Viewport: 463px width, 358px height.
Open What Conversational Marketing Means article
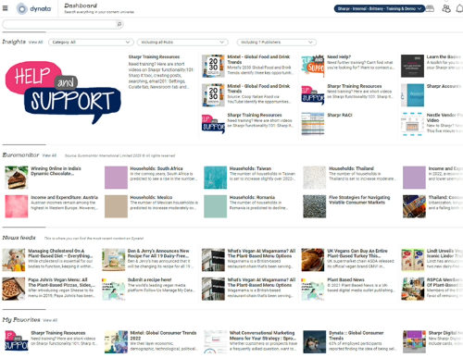[x=263, y=336]
